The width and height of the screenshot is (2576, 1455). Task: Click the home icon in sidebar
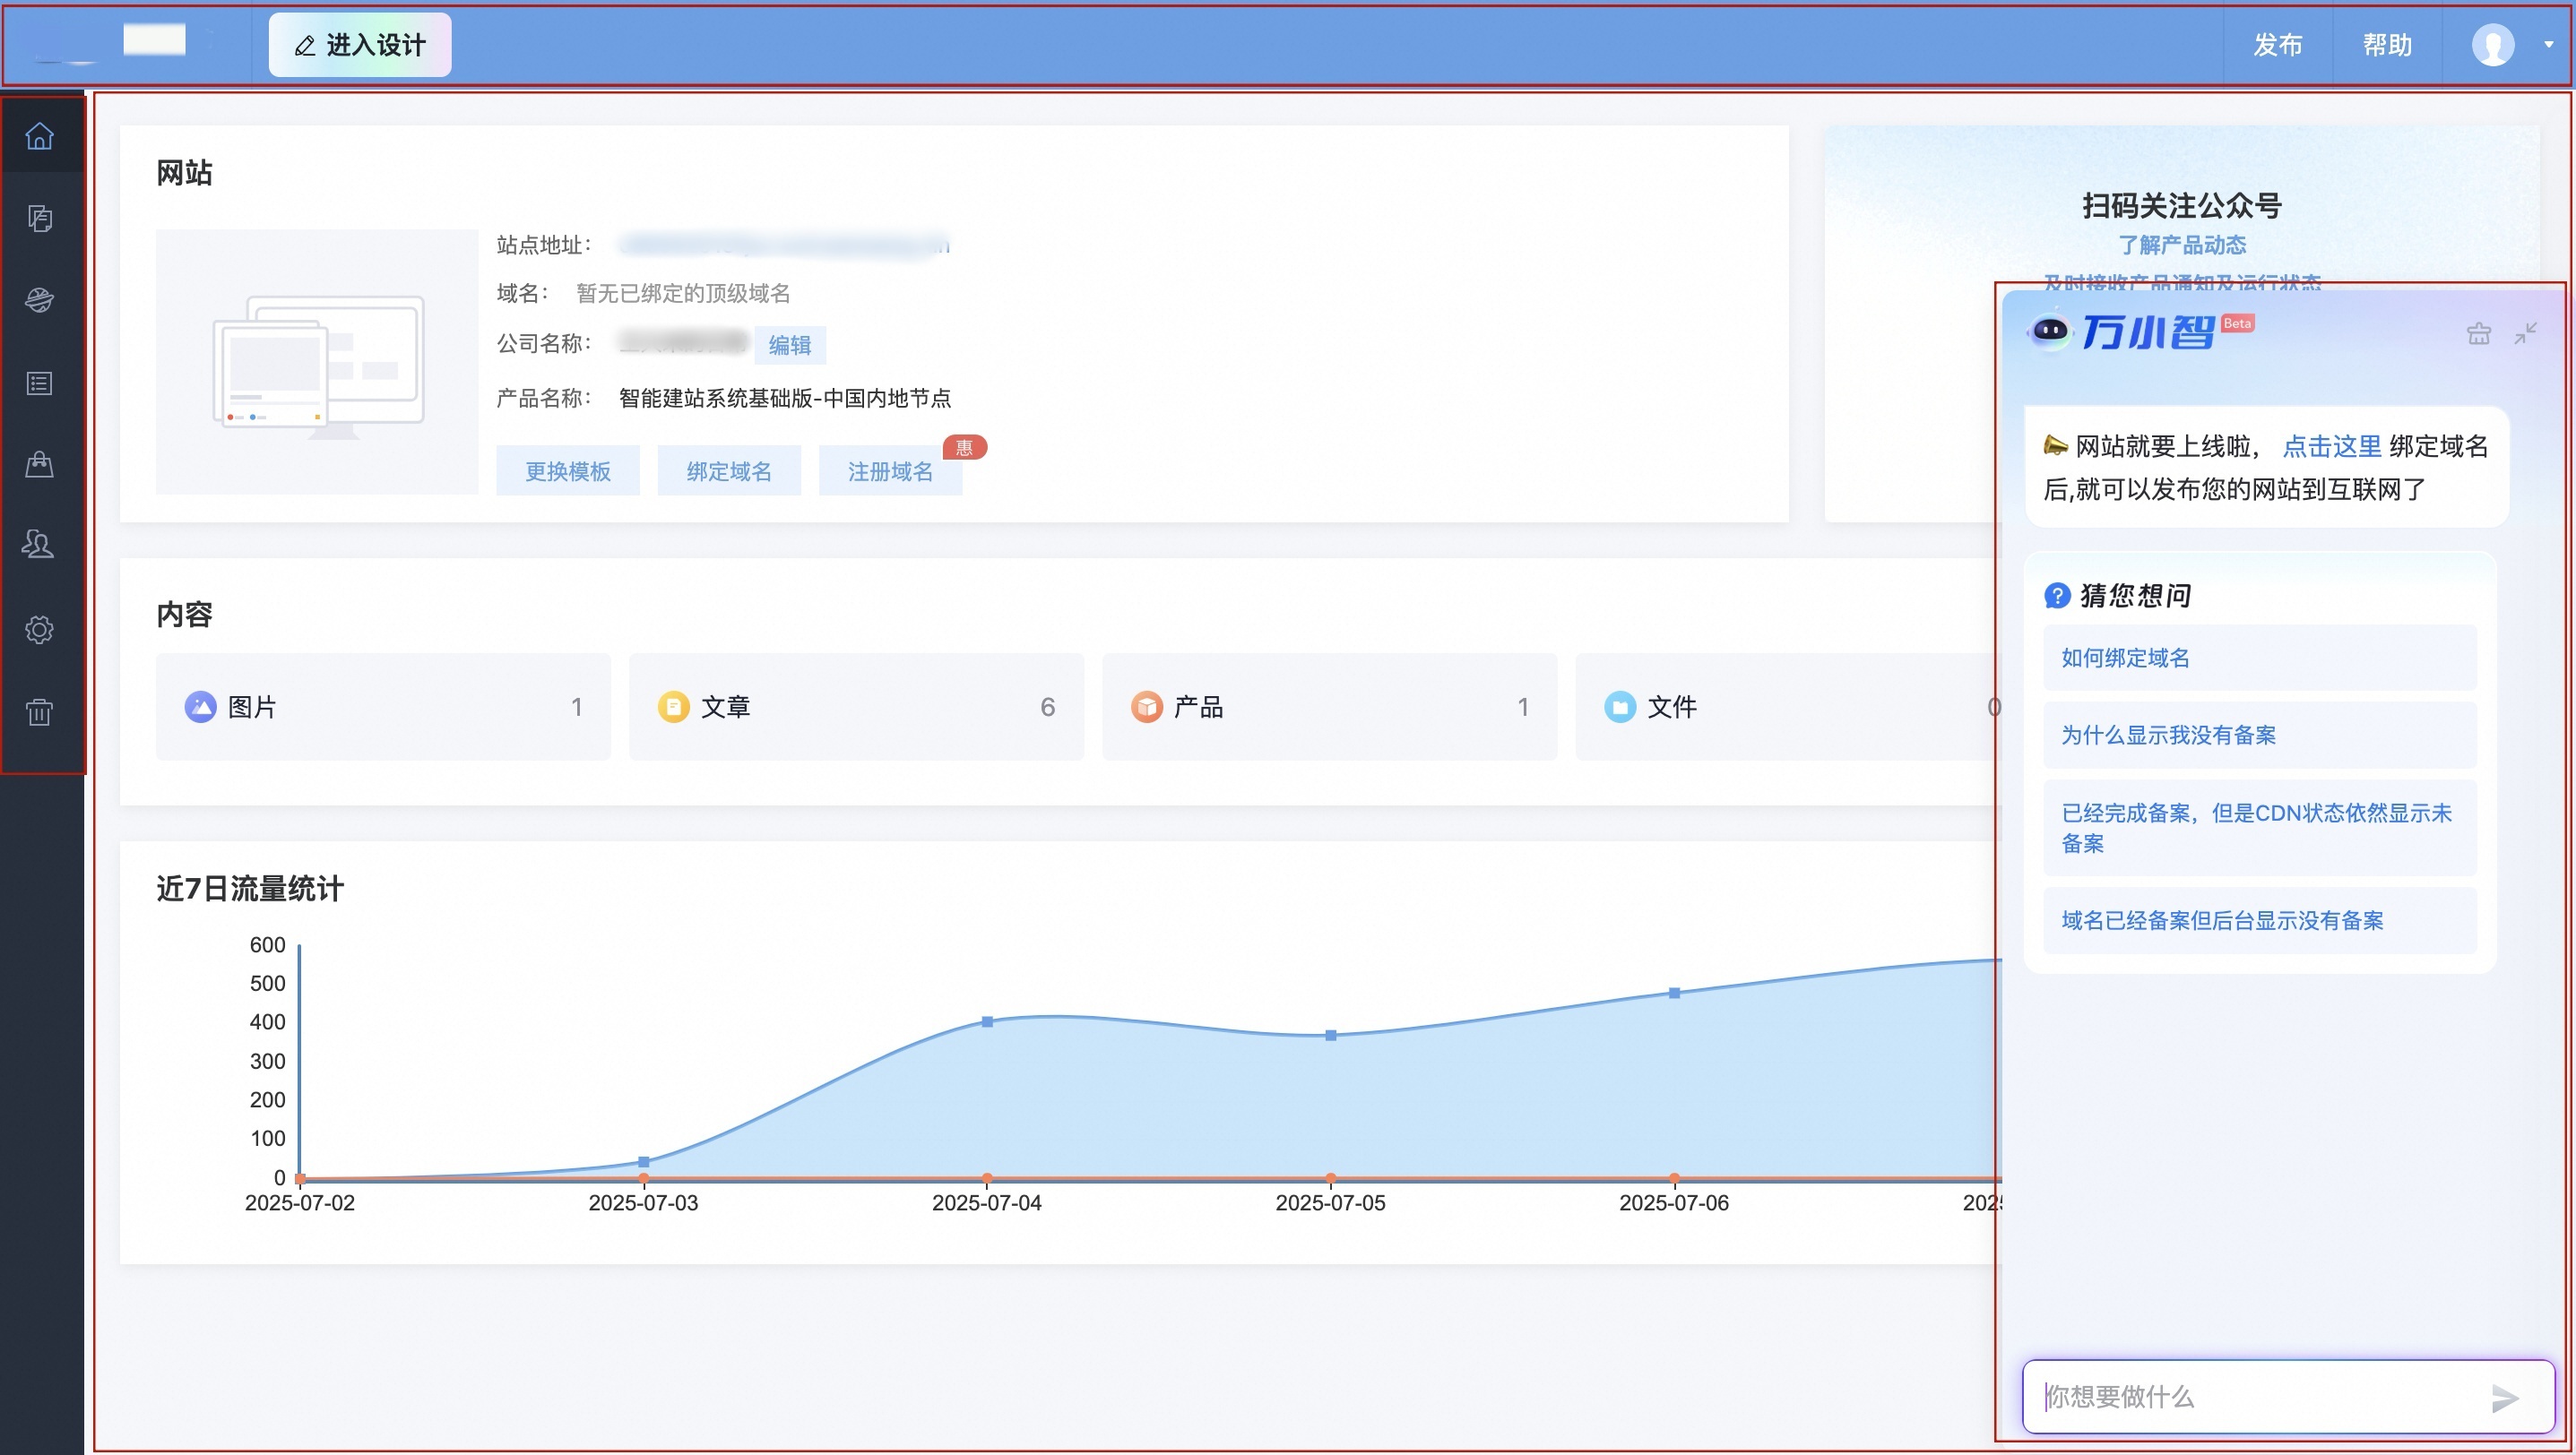coord(39,136)
